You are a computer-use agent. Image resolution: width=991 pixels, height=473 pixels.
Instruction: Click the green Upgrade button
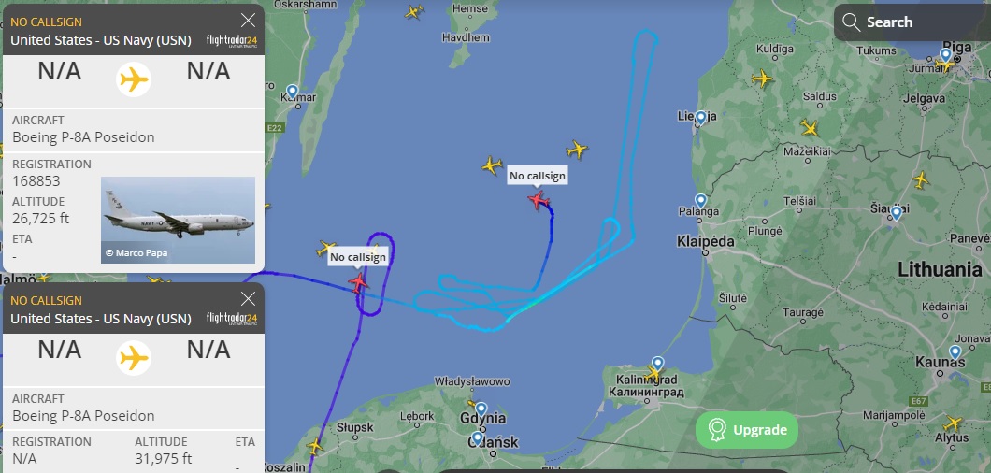pyautogui.click(x=747, y=430)
